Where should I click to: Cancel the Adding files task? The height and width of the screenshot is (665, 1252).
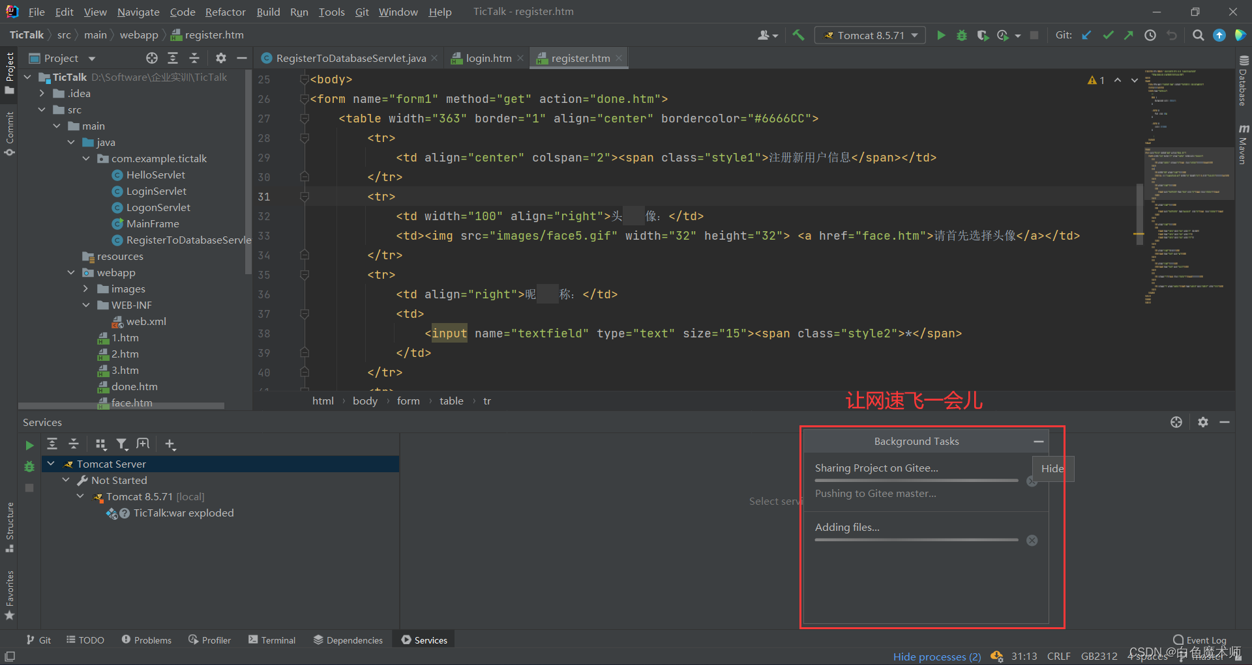click(1032, 540)
